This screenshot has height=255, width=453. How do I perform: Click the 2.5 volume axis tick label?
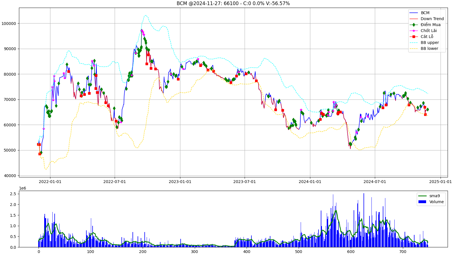click(x=13, y=194)
